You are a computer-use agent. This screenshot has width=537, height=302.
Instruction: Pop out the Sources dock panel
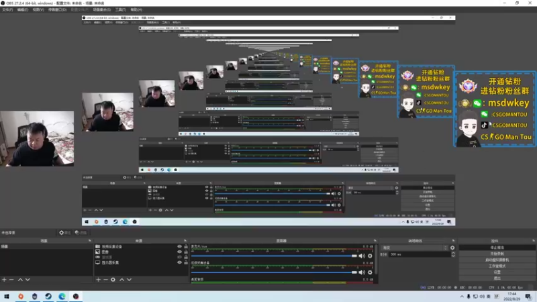(x=185, y=241)
